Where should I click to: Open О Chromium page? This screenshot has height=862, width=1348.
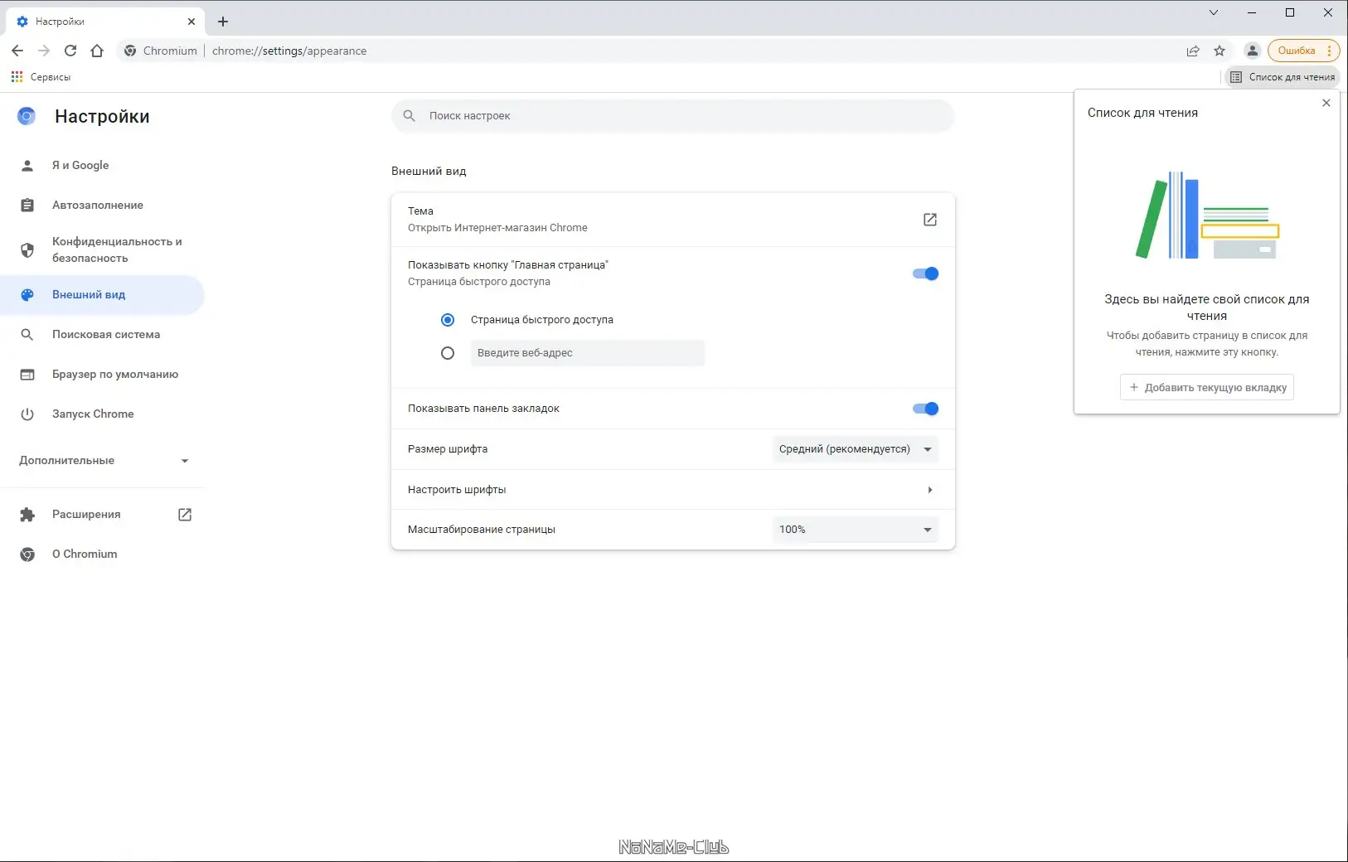(102, 554)
